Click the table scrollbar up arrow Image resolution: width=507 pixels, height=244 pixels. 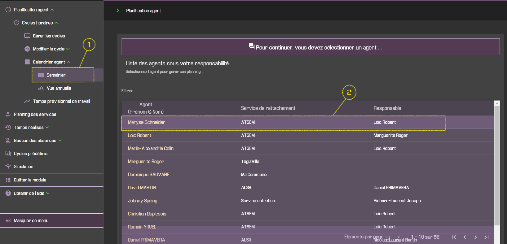497,103
